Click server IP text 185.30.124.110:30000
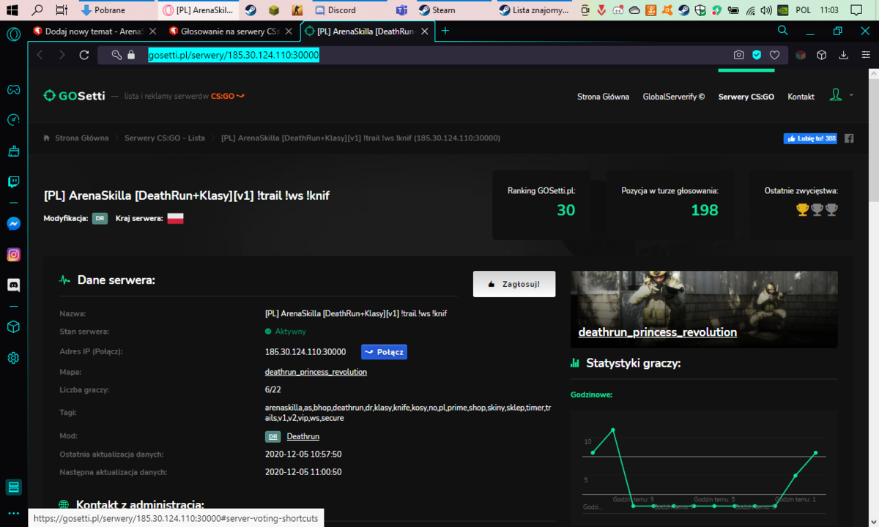 (305, 351)
